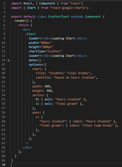Click the label "Hours Studied" string

tap(98, 121)
